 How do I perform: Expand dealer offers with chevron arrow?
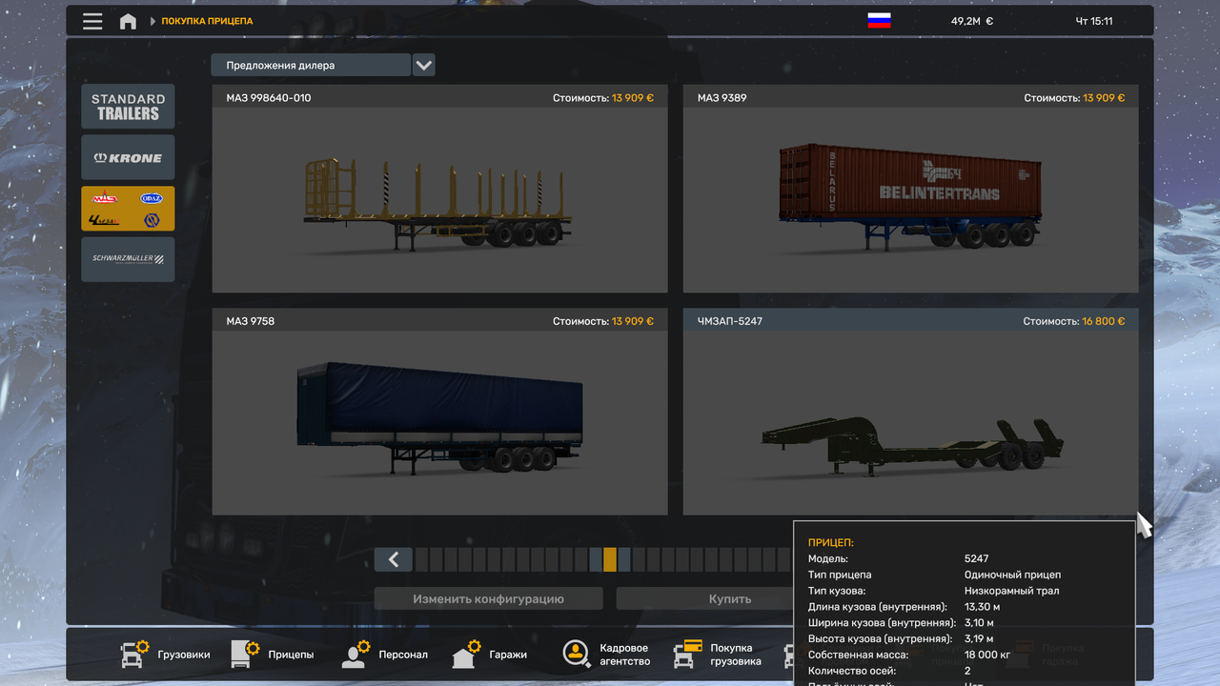[x=424, y=66]
